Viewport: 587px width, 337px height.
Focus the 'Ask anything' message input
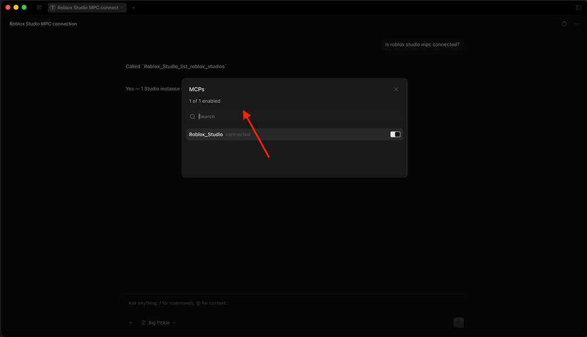click(294, 303)
